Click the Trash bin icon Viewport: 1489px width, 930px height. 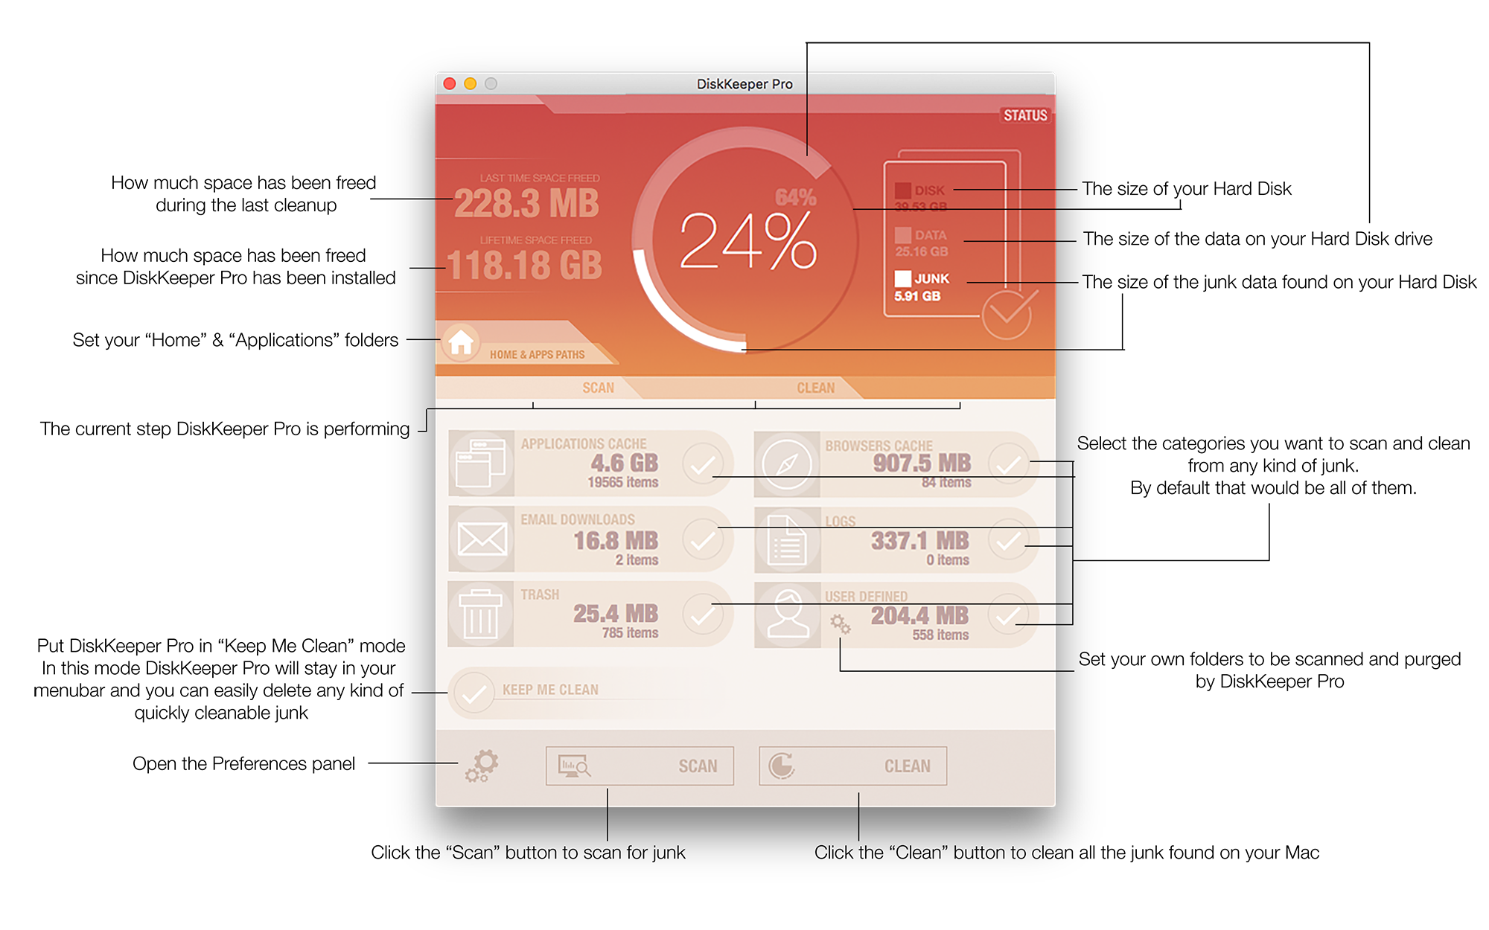pos(481,614)
